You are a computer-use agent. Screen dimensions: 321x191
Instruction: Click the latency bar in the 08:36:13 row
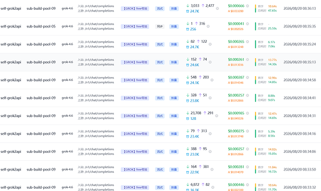[255, 8]
